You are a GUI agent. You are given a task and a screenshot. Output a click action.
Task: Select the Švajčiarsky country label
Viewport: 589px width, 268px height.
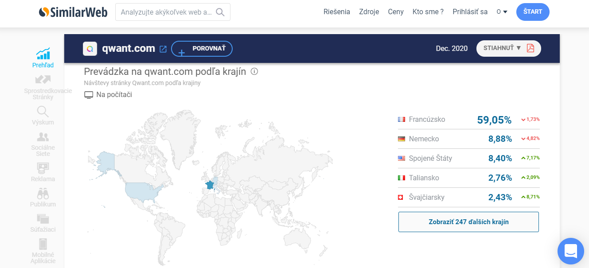point(427,198)
